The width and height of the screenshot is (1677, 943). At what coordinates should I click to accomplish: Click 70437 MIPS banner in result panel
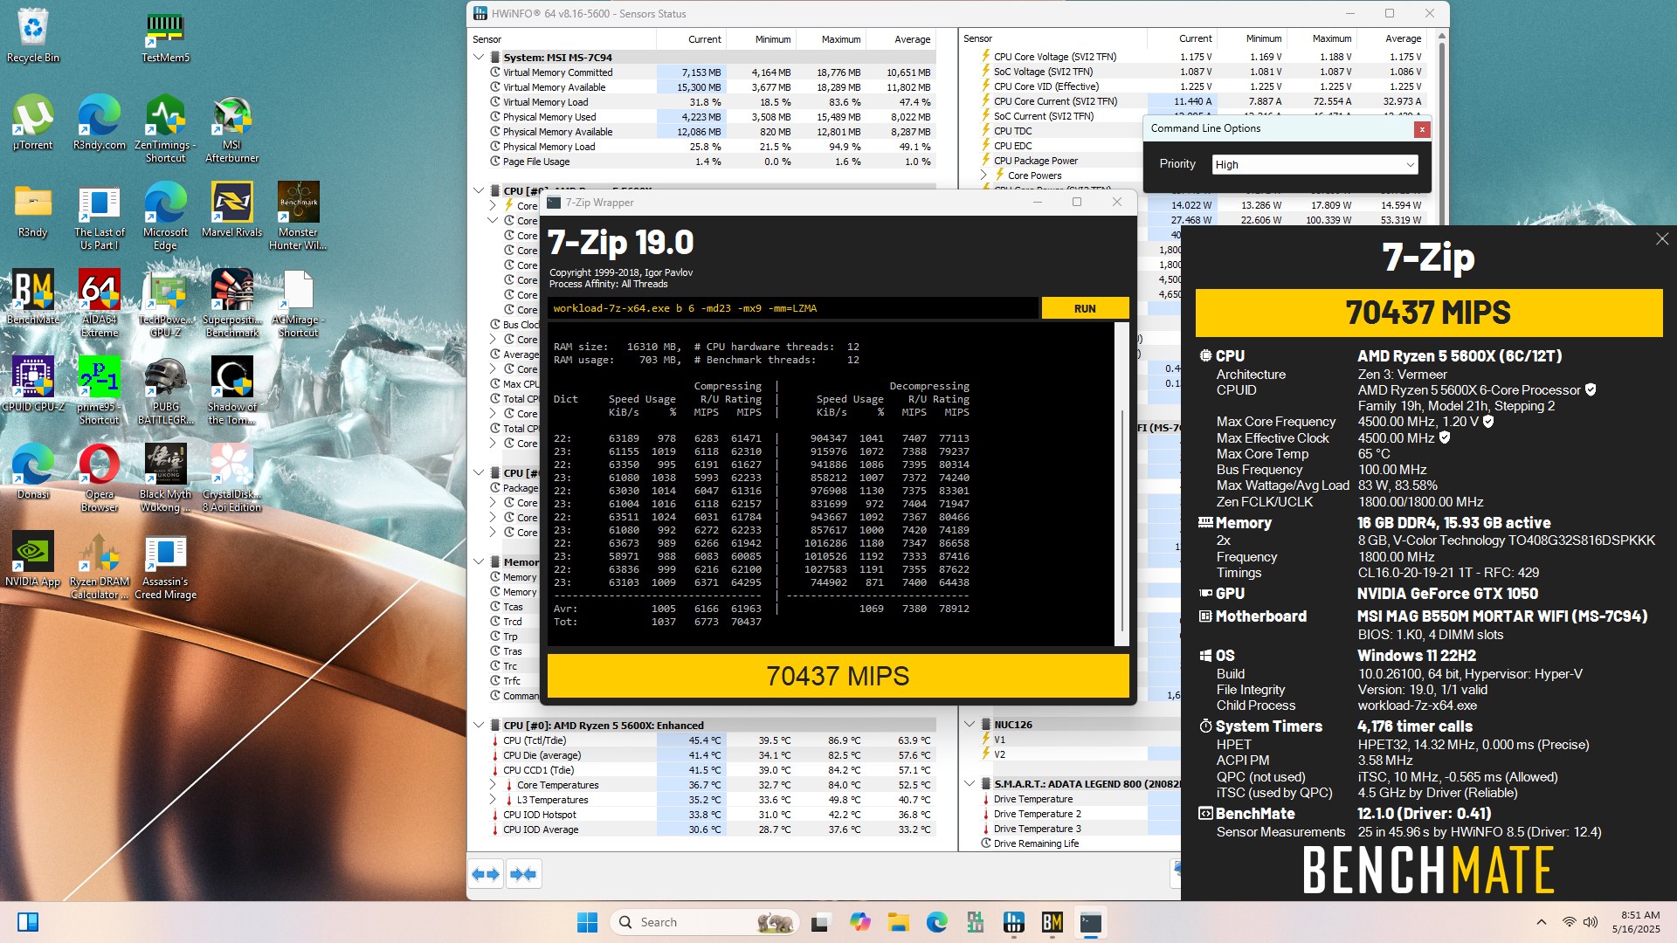[1428, 313]
